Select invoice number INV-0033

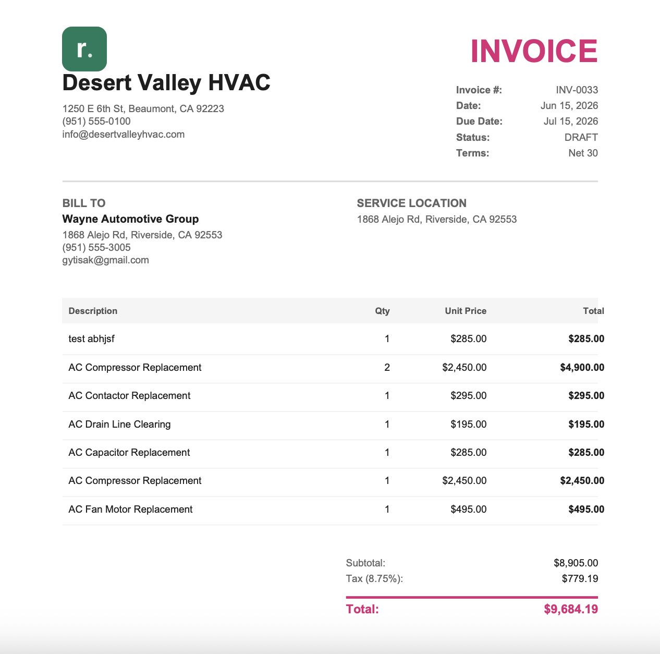pyautogui.click(x=577, y=90)
